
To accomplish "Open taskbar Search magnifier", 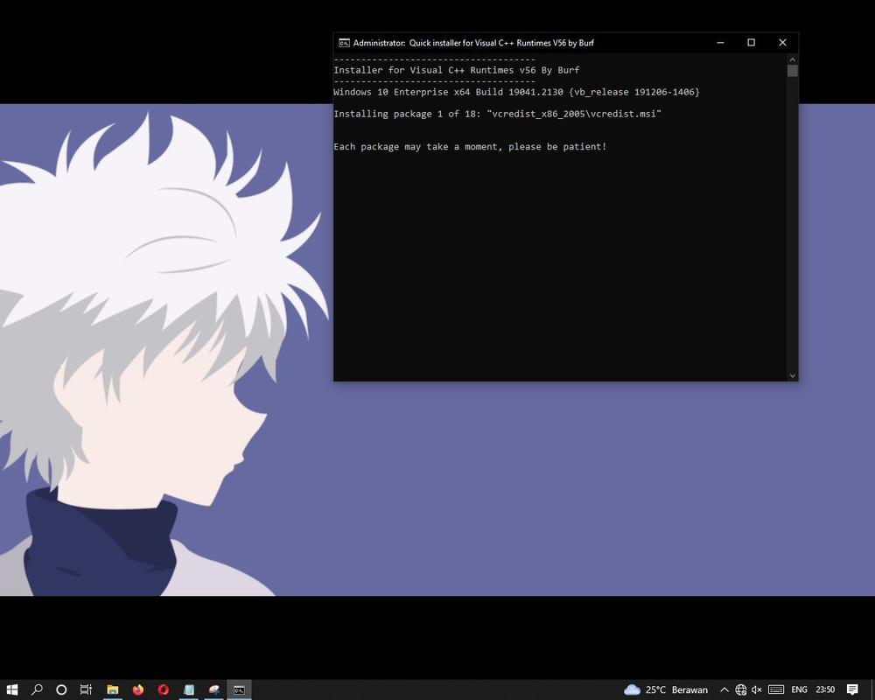I will point(37,689).
